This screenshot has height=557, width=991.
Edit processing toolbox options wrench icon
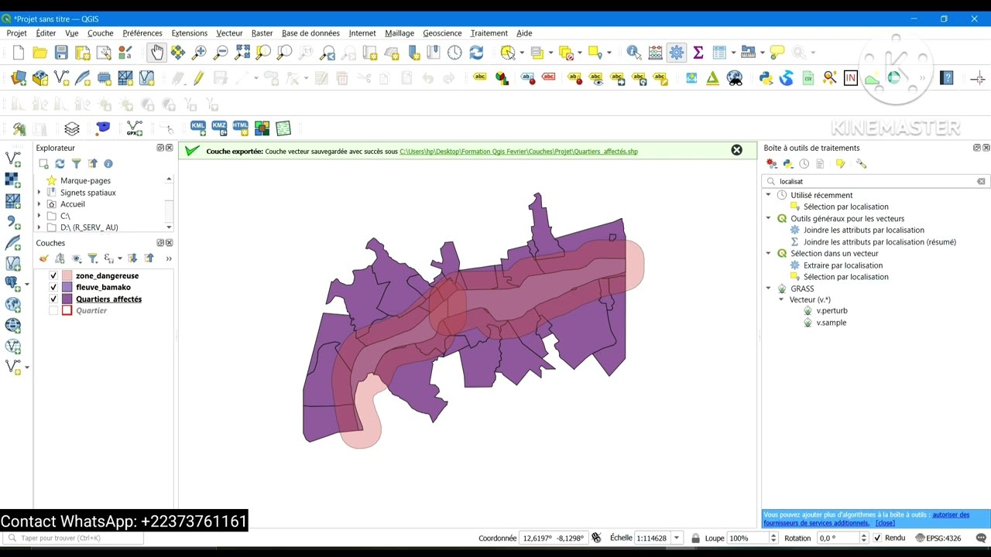click(x=861, y=163)
